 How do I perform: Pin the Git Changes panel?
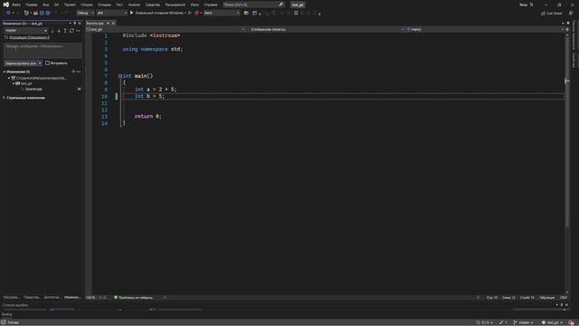[74, 24]
